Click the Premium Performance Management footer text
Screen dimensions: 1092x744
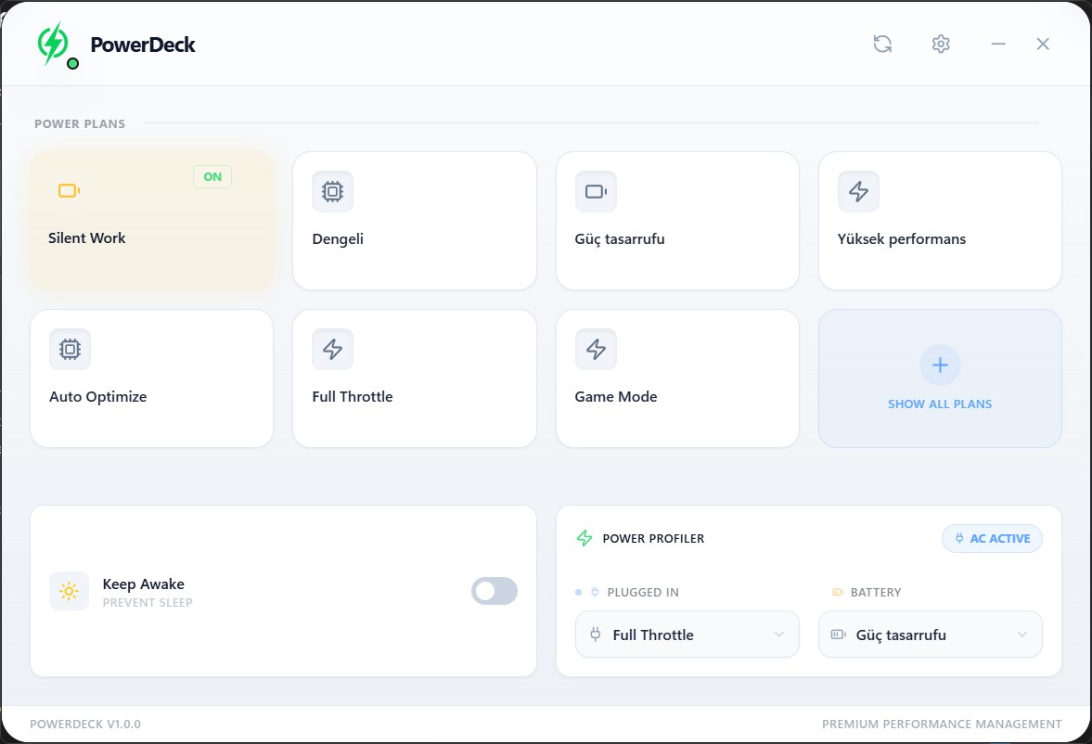coord(942,724)
